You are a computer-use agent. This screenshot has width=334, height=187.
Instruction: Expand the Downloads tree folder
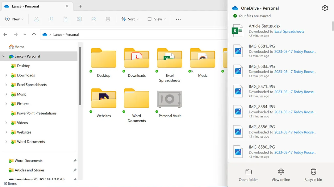point(6,75)
